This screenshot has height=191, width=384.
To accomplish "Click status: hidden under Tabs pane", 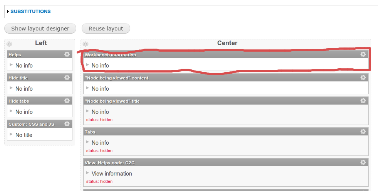I will 99,150.
